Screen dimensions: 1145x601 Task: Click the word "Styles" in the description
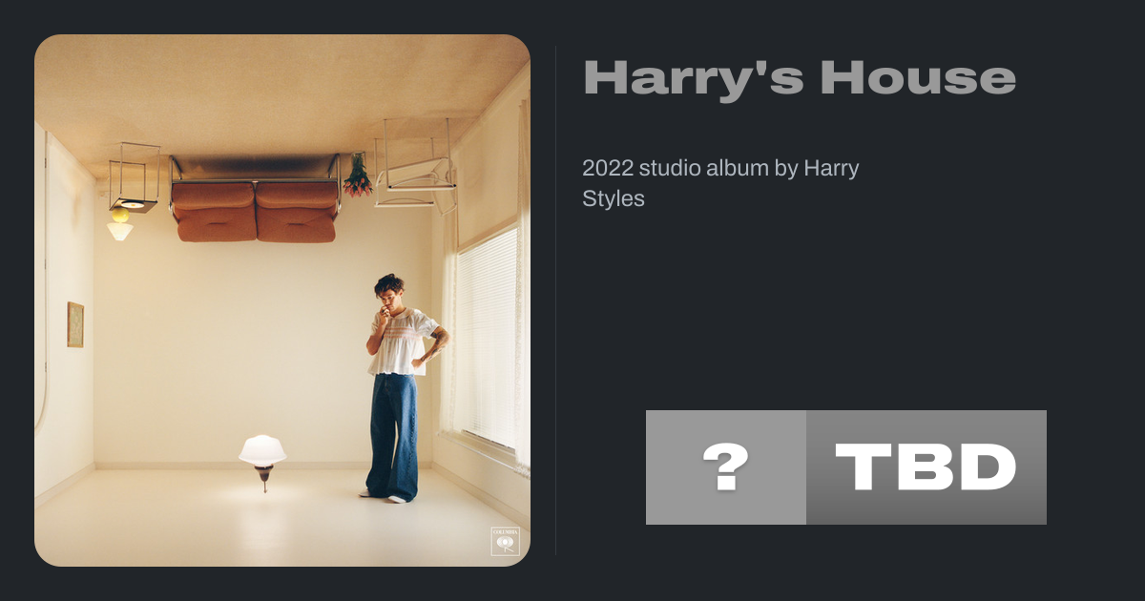(614, 199)
